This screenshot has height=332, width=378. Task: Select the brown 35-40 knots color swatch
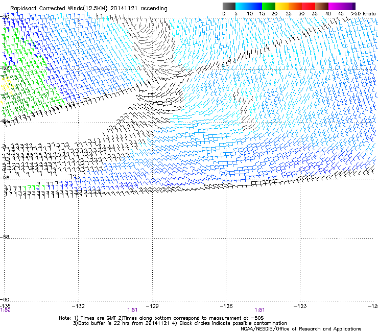(322, 6)
